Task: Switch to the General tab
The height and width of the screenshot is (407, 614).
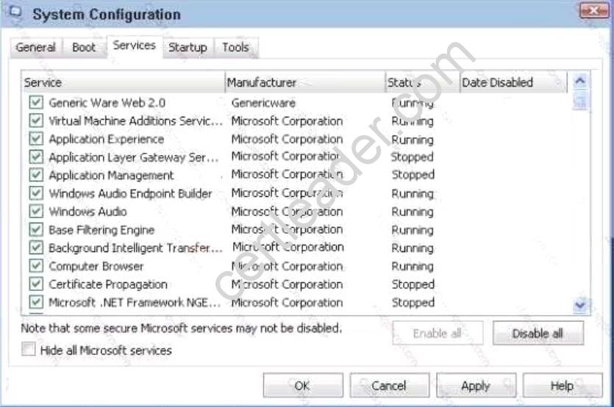Action: tap(35, 48)
